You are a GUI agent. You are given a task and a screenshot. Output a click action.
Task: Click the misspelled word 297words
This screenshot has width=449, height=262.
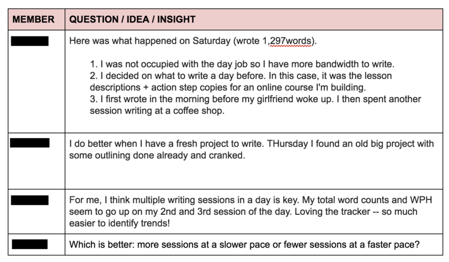(x=290, y=41)
